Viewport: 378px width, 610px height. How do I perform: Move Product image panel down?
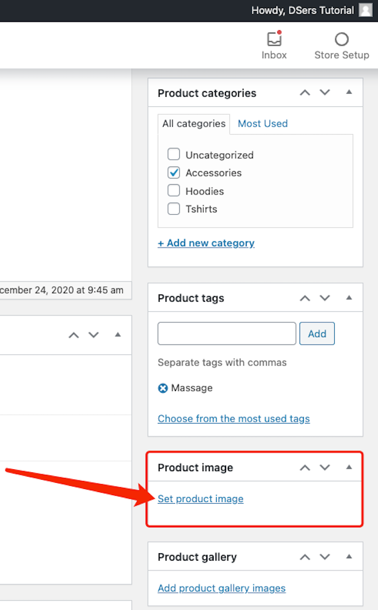coord(325,467)
